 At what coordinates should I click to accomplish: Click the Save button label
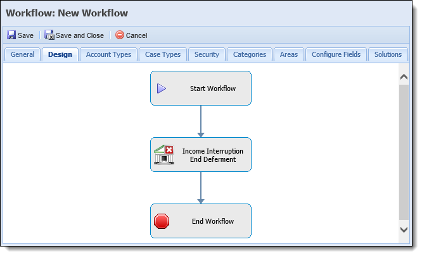tap(25, 35)
